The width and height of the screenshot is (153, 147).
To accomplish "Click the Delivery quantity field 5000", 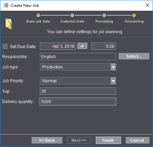I will click(x=78, y=102).
